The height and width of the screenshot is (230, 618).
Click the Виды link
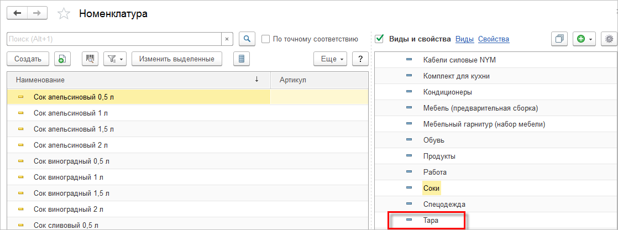(x=464, y=39)
